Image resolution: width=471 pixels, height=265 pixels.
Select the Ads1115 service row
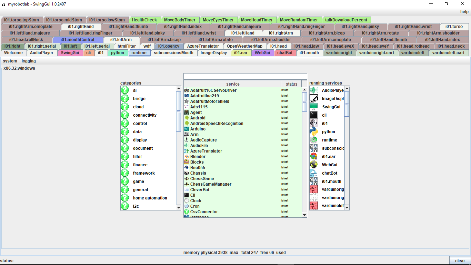point(243,107)
